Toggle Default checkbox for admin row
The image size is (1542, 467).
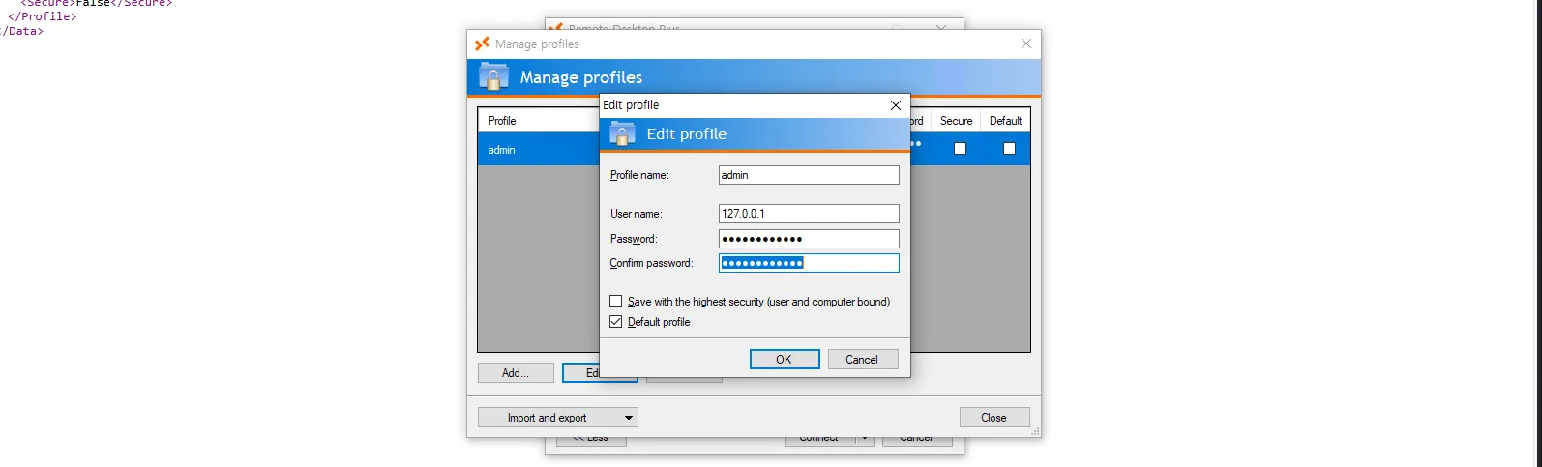(1009, 149)
